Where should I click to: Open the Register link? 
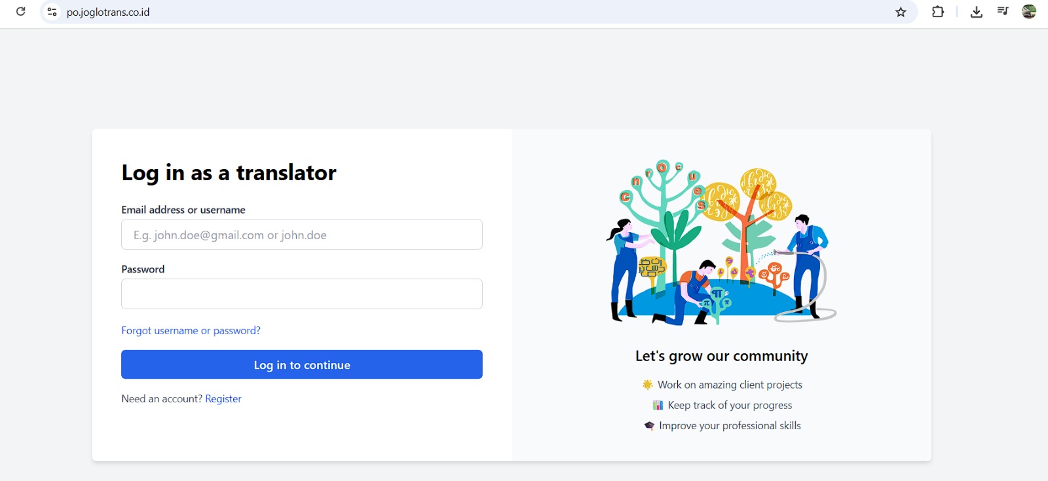[x=223, y=398]
